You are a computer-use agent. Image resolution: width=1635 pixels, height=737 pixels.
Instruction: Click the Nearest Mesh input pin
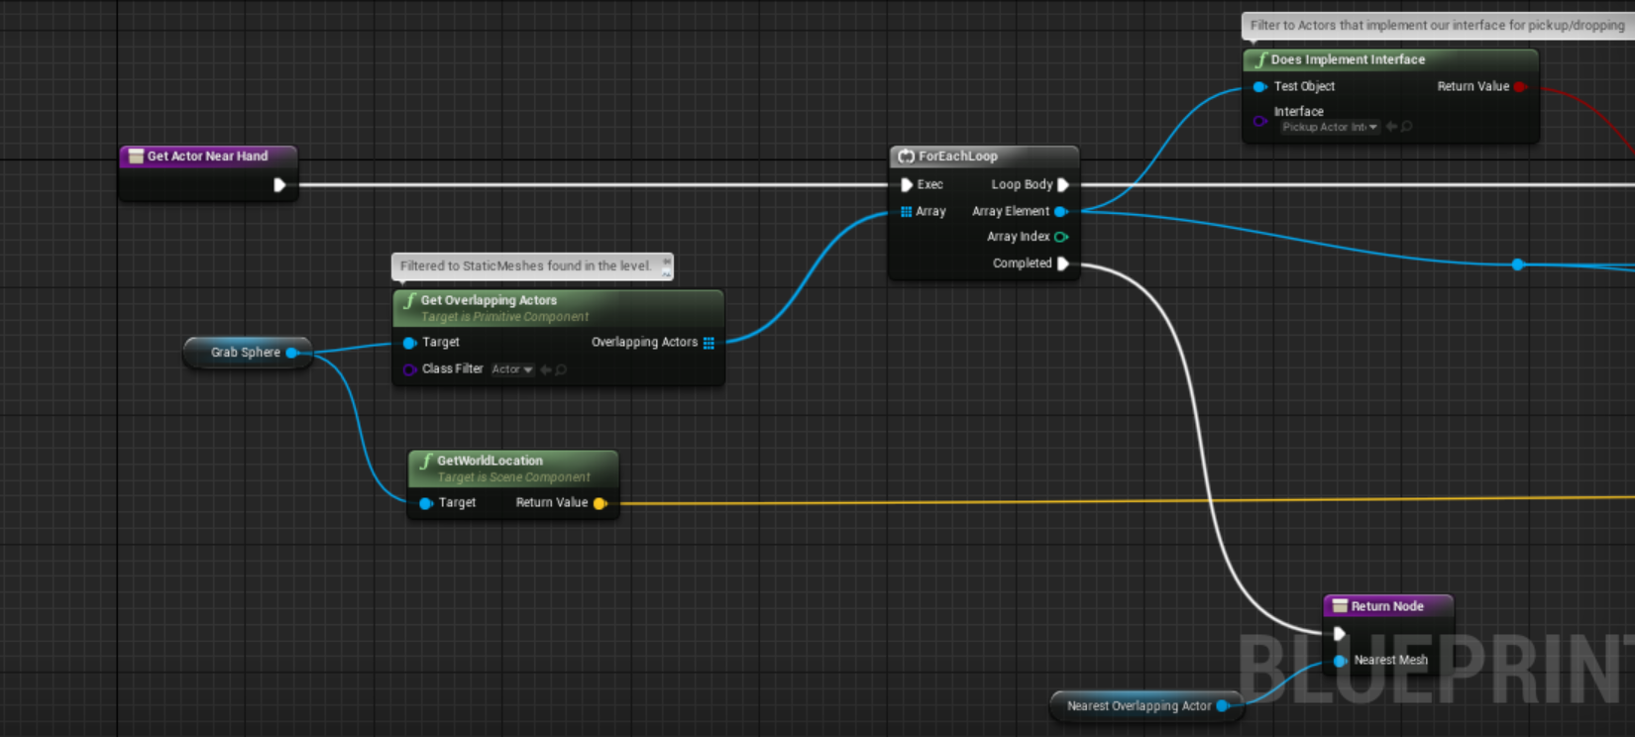point(1340,661)
